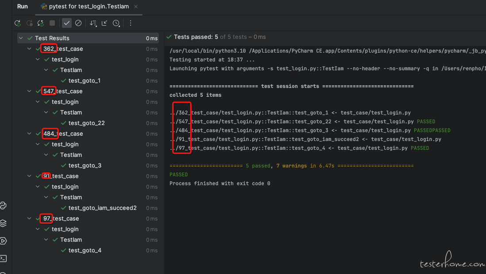The image size is (486, 274).
Task: Select TestIam under 97_test_case
Action: click(x=71, y=240)
